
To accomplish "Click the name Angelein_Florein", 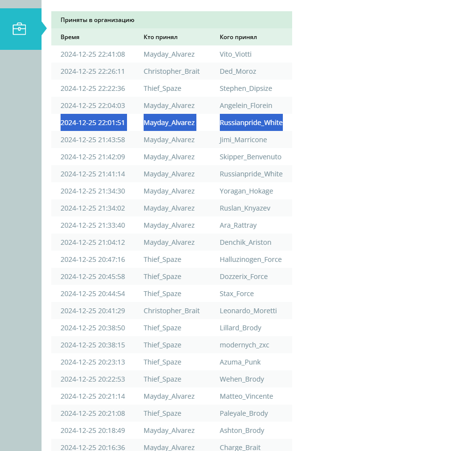I will (x=246, y=106).
